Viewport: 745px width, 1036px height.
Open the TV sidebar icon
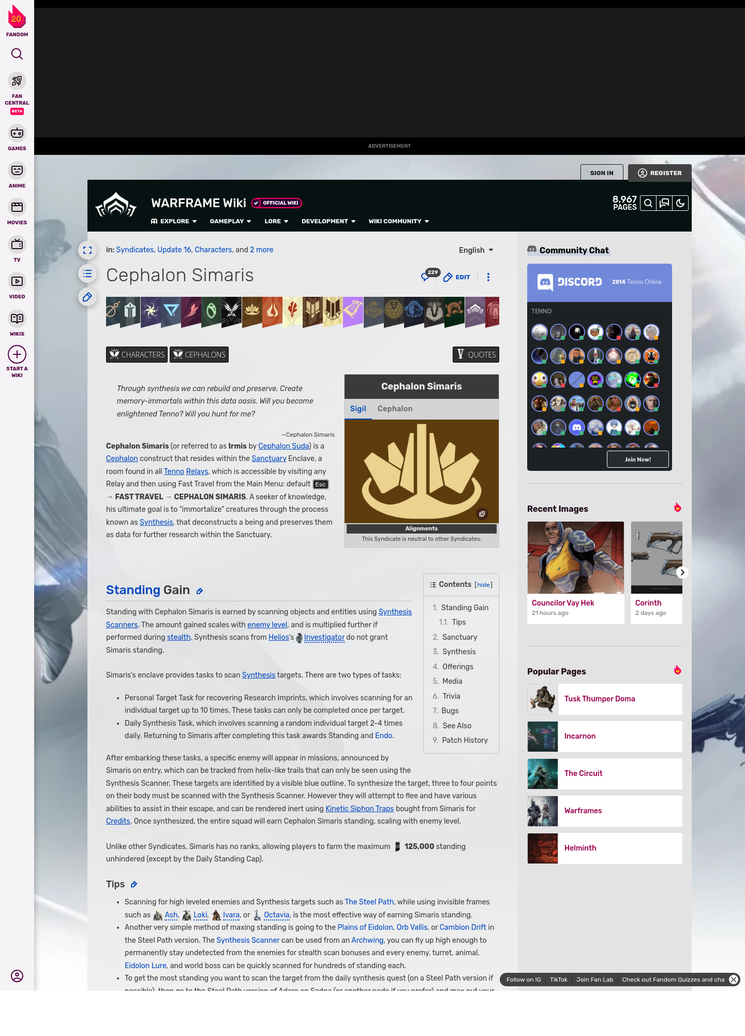pos(17,244)
